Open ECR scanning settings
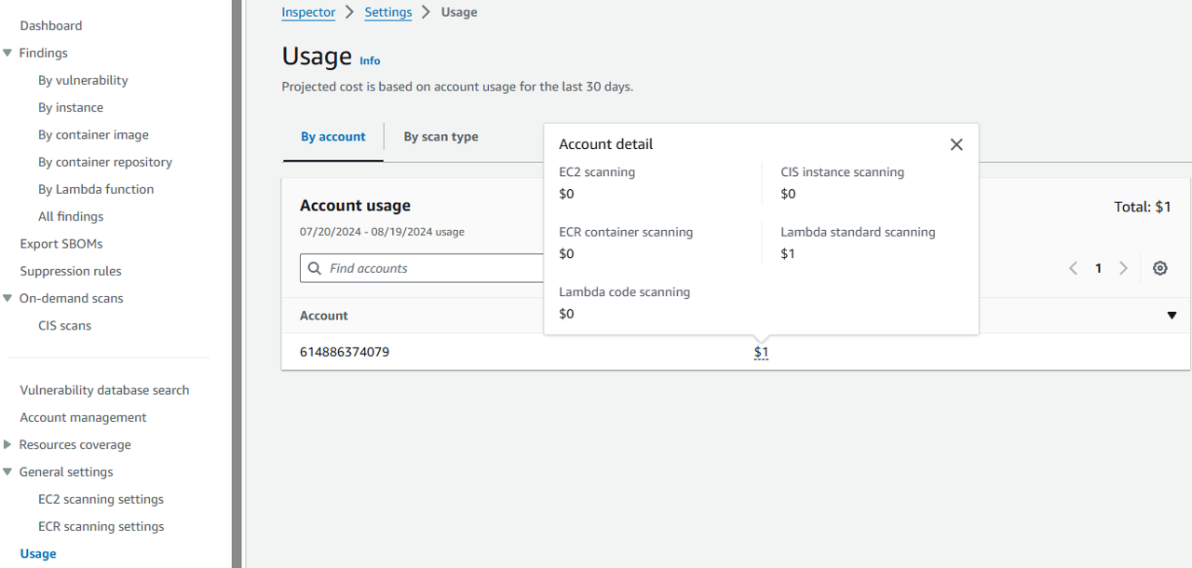 tap(101, 526)
